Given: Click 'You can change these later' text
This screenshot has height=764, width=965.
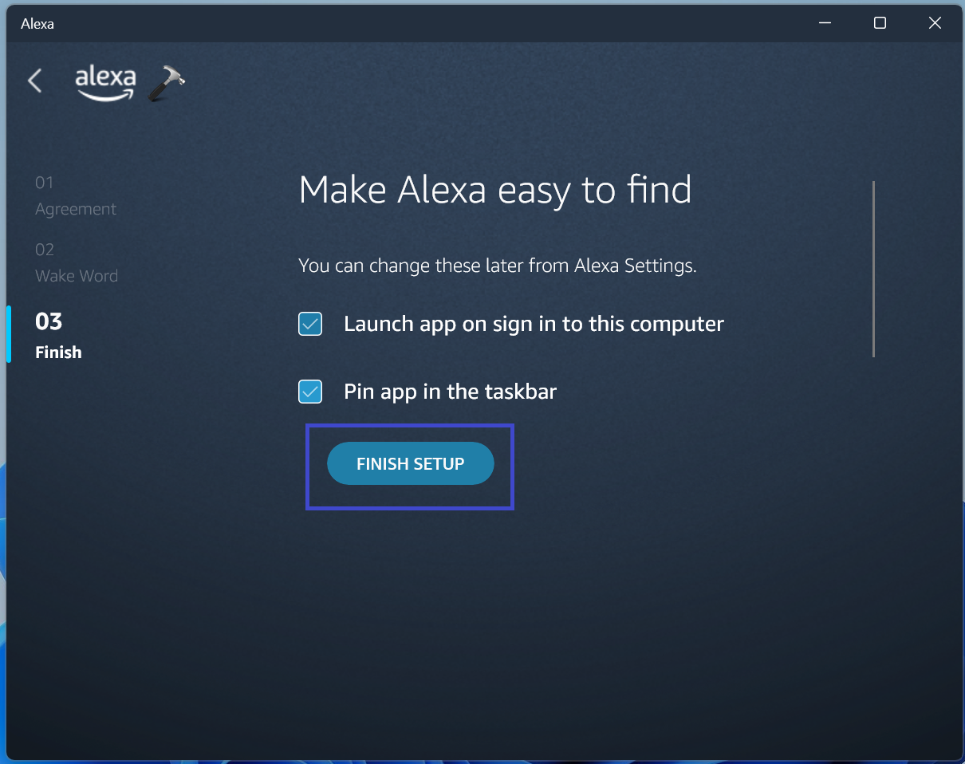Looking at the screenshot, I should pos(497,266).
